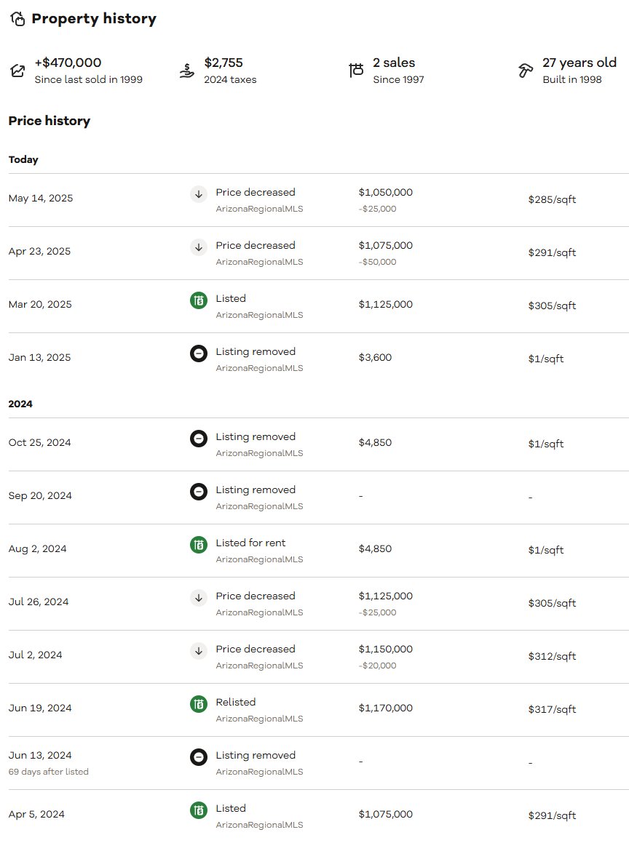Image resolution: width=629 pixels, height=851 pixels.
Task: Click the hammer icon beside 27 years old
Action: (525, 70)
